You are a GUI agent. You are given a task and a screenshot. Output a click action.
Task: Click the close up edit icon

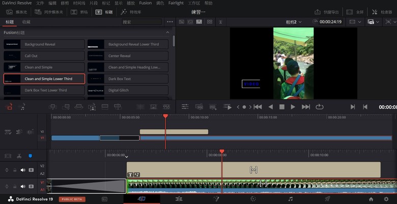pos(92,107)
